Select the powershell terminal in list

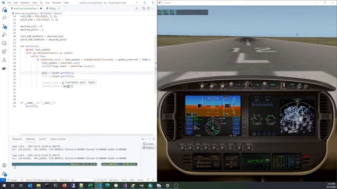[148, 144]
